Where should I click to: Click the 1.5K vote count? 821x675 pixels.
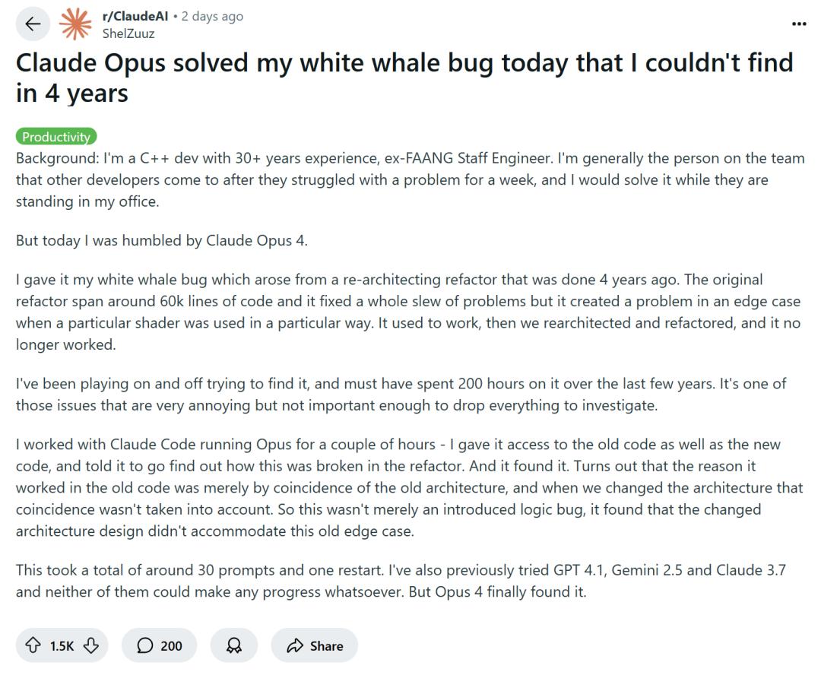point(62,645)
